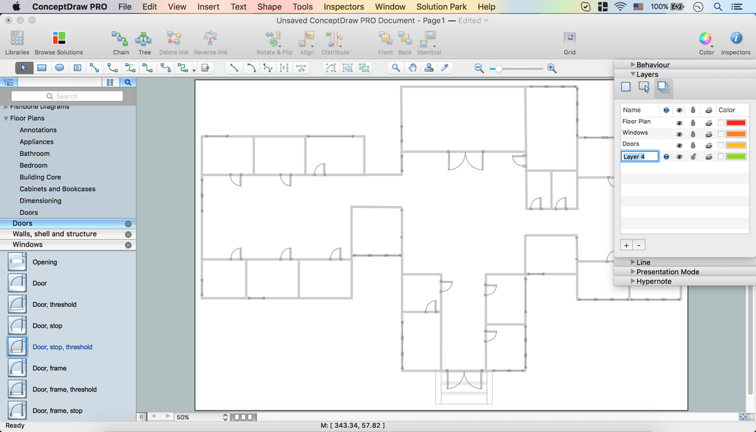Expand the Behaviour inspector section
The image size is (756, 432).
point(633,65)
